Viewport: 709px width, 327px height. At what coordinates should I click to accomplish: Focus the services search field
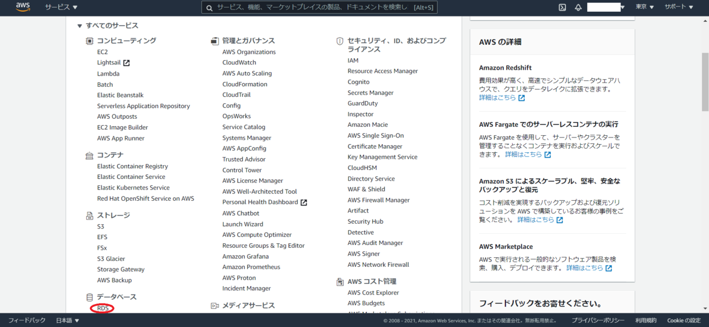[x=319, y=7]
